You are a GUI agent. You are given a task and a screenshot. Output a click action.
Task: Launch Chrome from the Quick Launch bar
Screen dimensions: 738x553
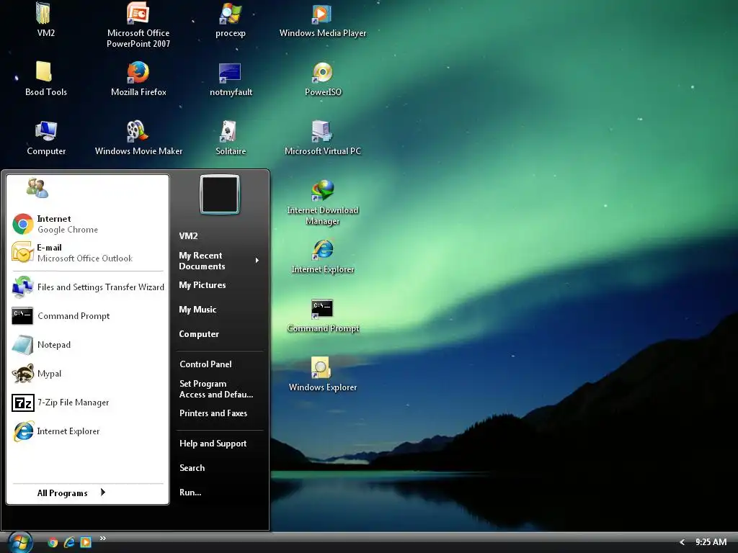53,543
